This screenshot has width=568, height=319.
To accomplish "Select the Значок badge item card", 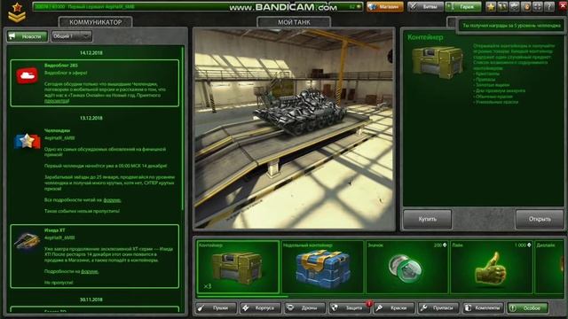I will coord(406,267).
